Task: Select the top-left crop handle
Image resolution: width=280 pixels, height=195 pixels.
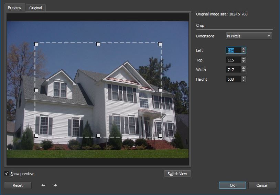Action: coord(36,44)
